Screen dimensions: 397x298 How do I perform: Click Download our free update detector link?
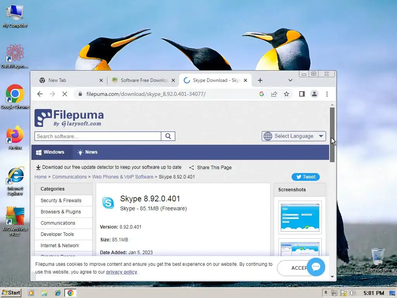109,167
